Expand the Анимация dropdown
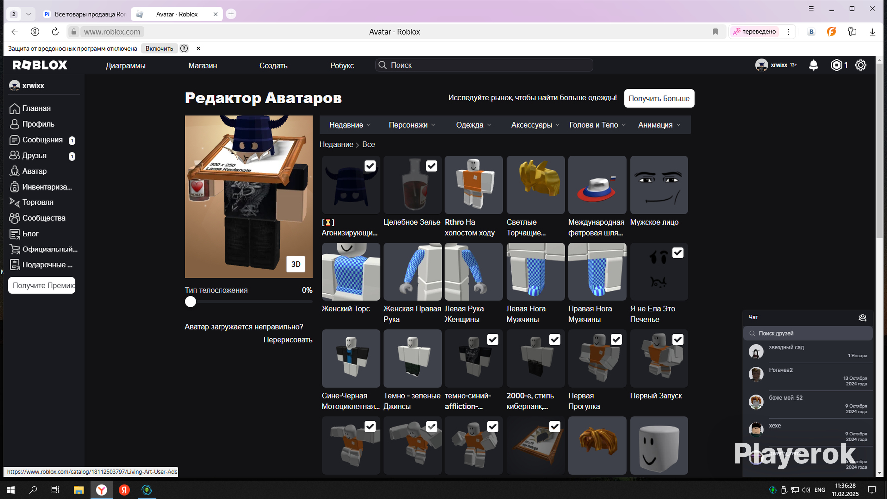Image resolution: width=887 pixels, height=499 pixels. point(659,125)
